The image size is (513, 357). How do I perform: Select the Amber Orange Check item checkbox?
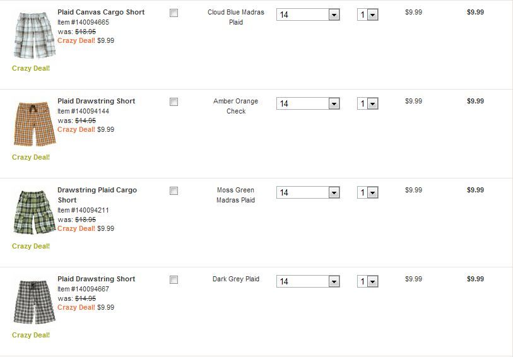pos(174,102)
